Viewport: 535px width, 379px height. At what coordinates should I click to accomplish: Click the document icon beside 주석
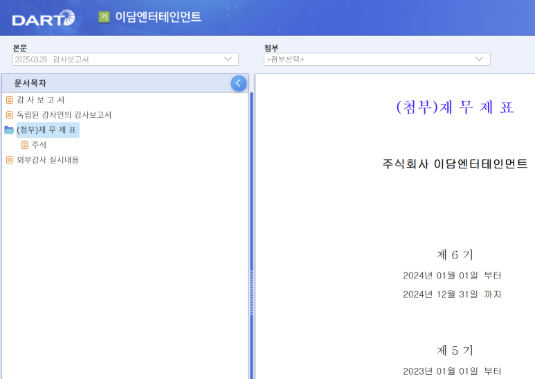[24, 145]
